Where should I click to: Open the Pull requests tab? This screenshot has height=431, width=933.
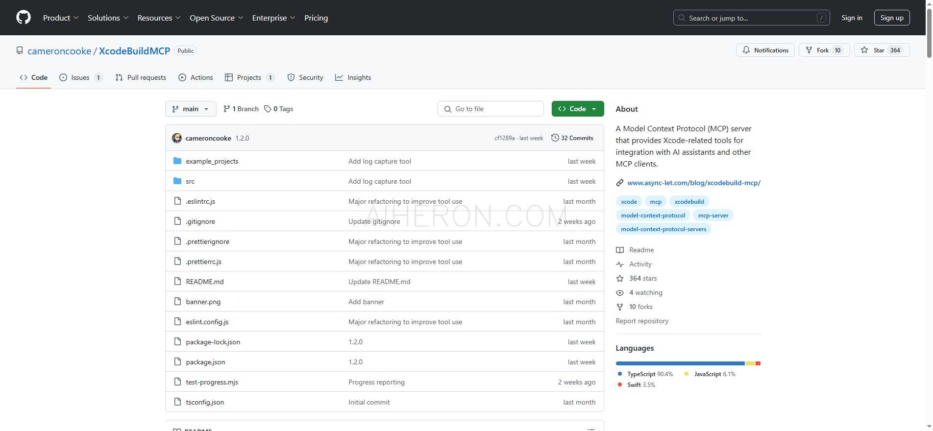pyautogui.click(x=141, y=77)
